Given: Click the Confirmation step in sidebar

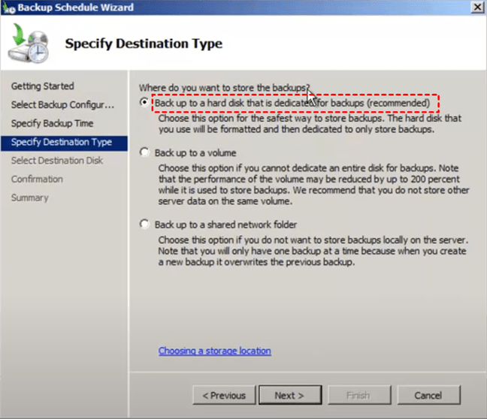Looking at the screenshot, I should pyautogui.click(x=38, y=179).
